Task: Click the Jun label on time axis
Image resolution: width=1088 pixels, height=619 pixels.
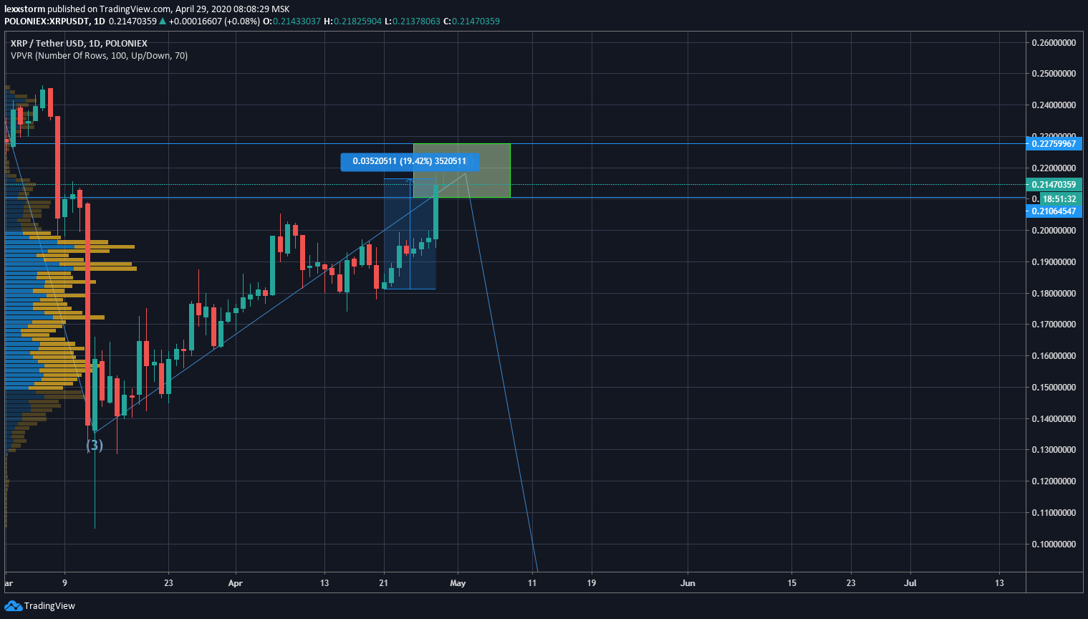Action: pyautogui.click(x=688, y=583)
